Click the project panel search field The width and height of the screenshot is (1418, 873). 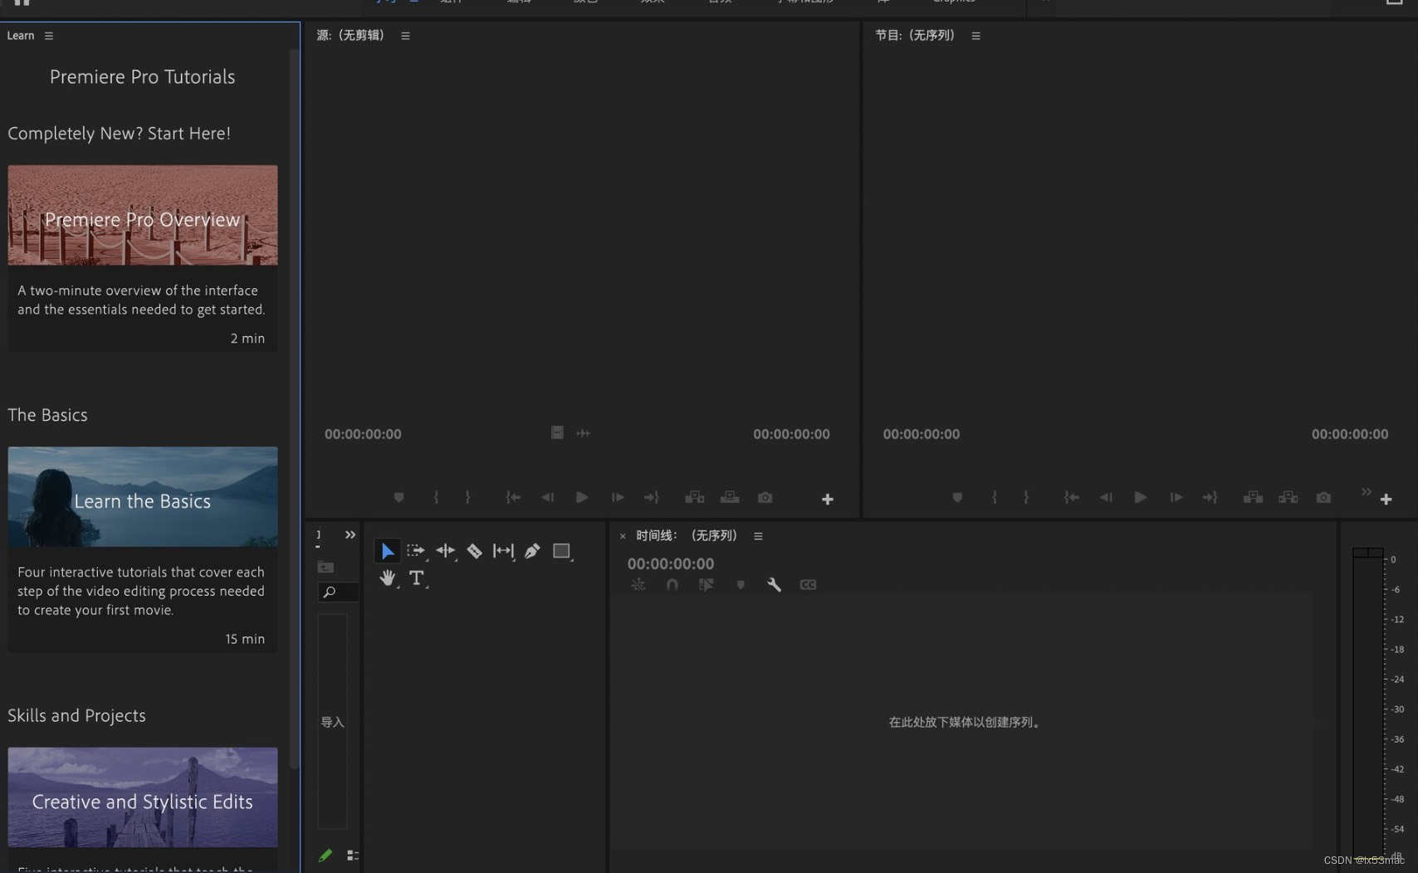tap(338, 592)
